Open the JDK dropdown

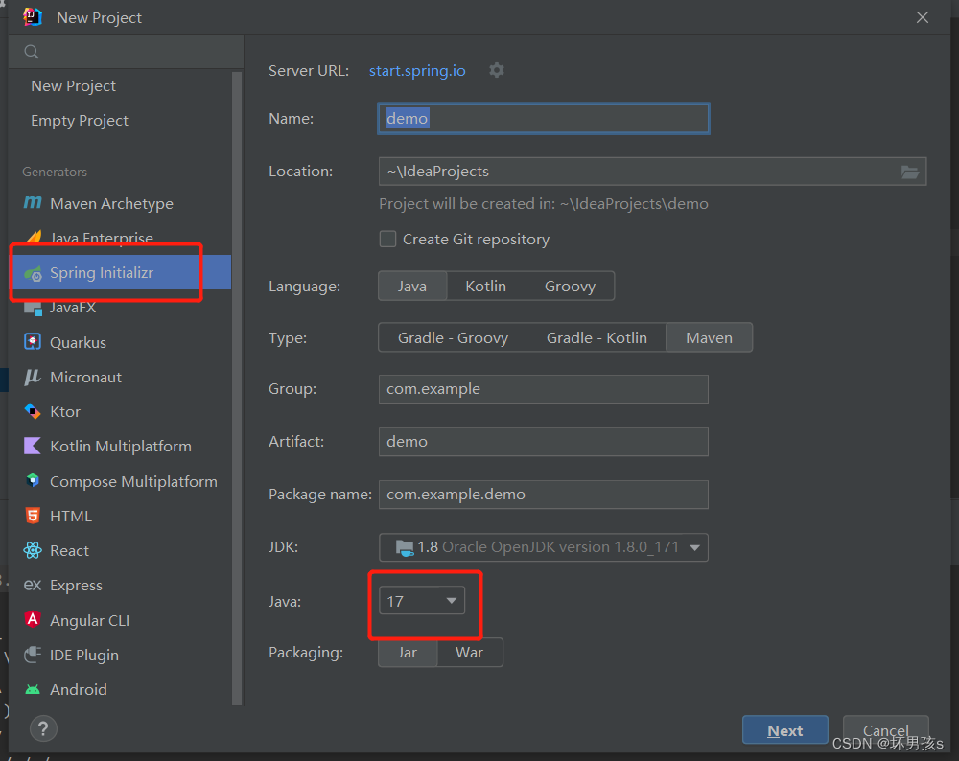point(544,547)
